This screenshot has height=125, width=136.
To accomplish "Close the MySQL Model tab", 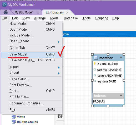I will pos(38,13).
